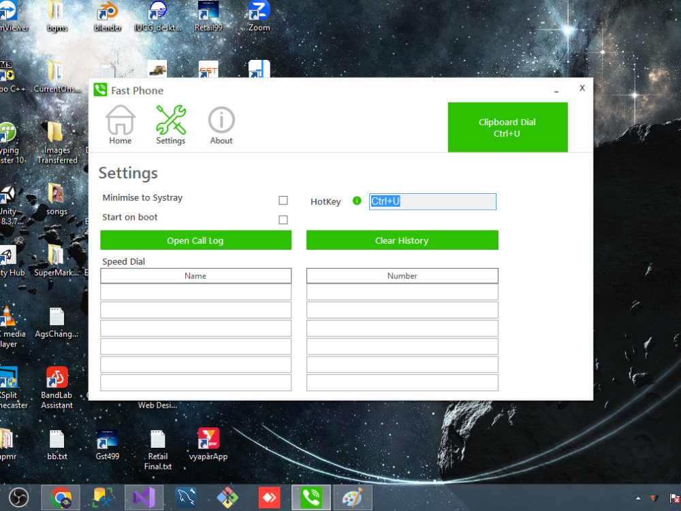Click the green HotKey info icon

357,201
